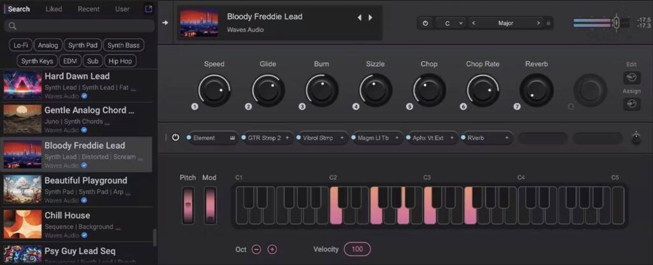The width and height of the screenshot is (653, 265).
Task: Click the Reverb knob
Action: point(536,90)
